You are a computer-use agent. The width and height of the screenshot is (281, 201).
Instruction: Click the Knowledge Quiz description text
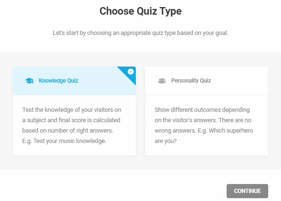pos(72,125)
